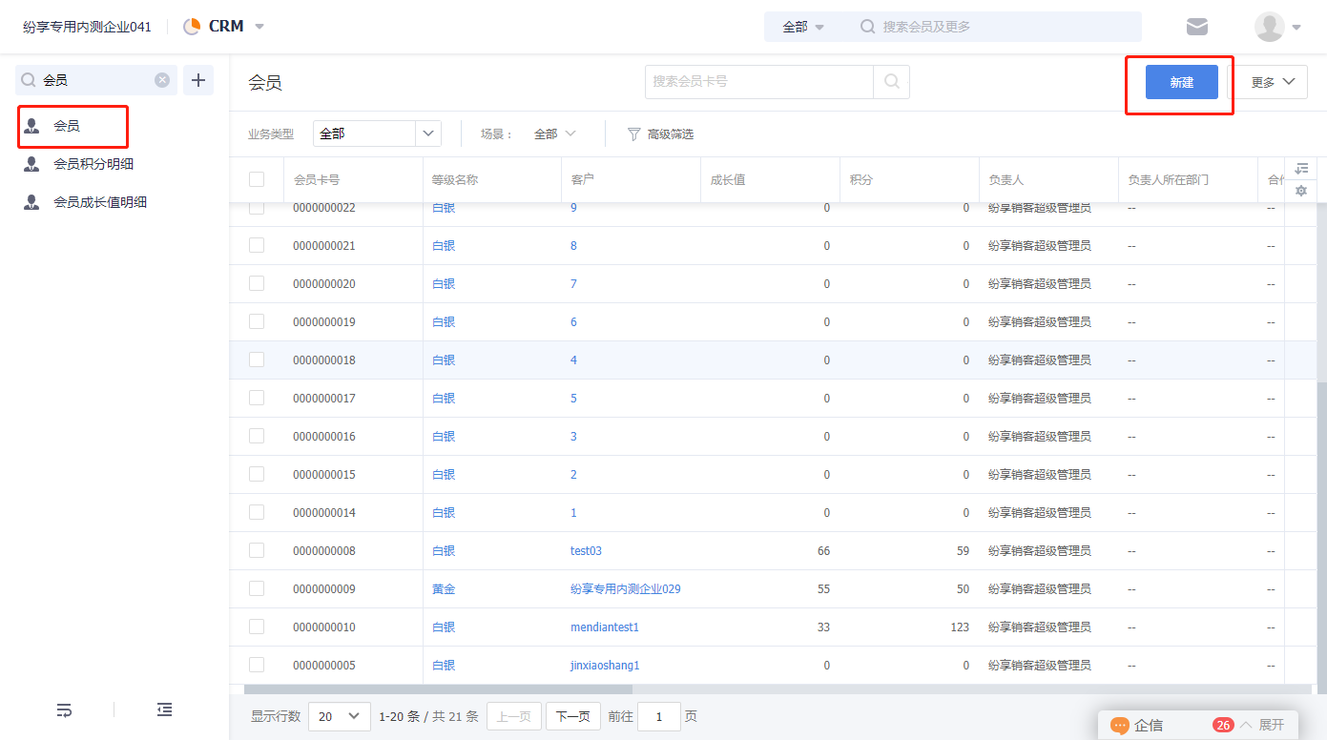Click the 负责人所在部门 column header
This screenshot has width=1327, height=740.
[1168, 179]
